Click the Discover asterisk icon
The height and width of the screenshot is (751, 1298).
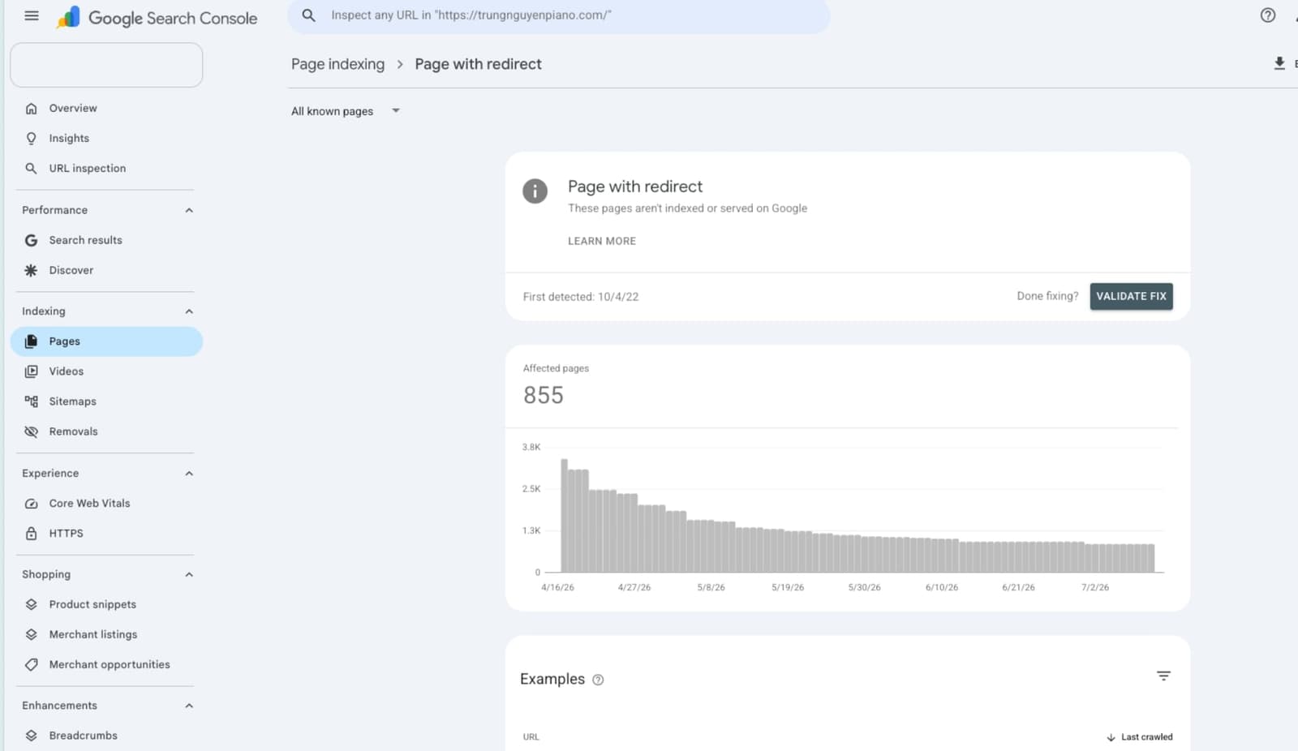(31, 270)
